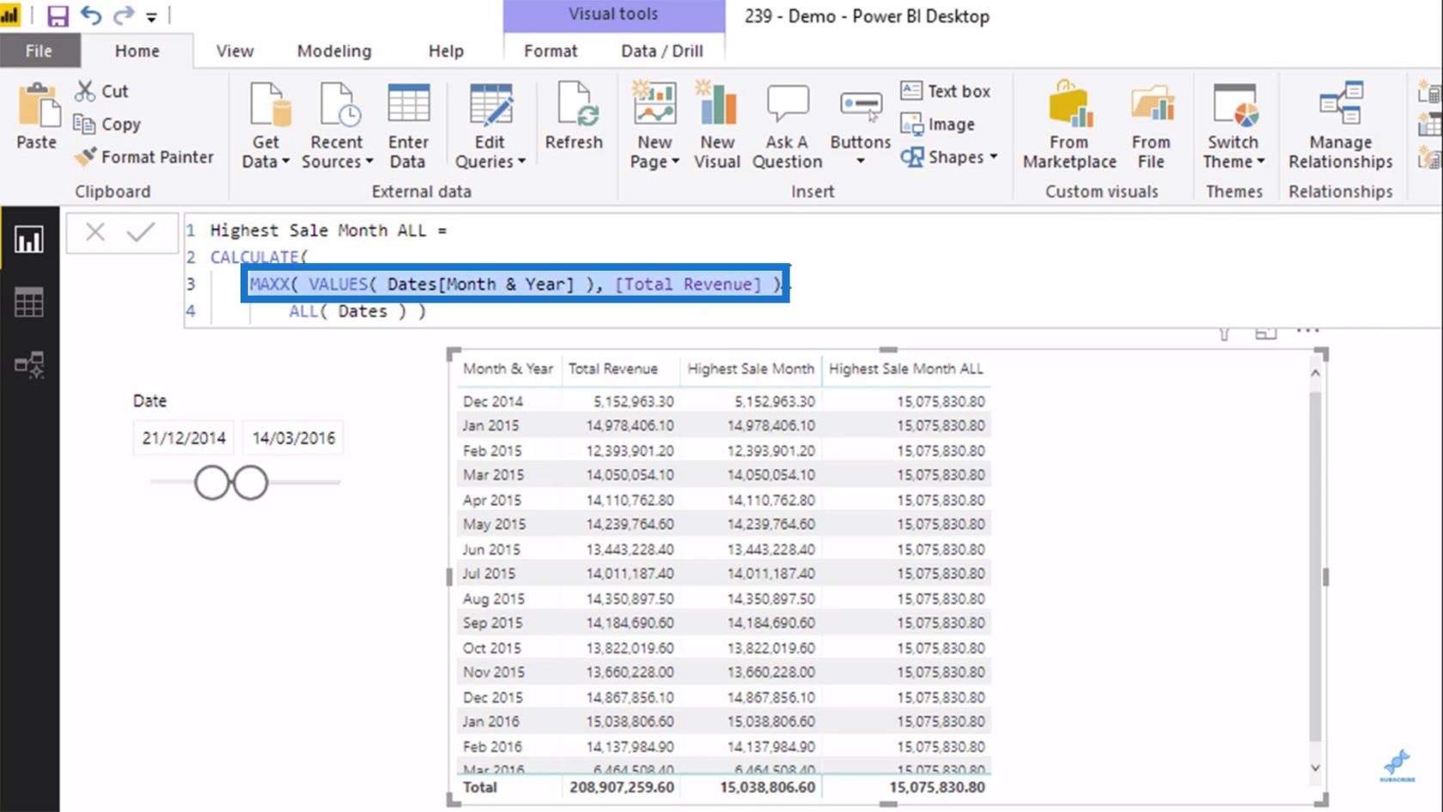Click the end date field 14/03/2016

pos(294,438)
